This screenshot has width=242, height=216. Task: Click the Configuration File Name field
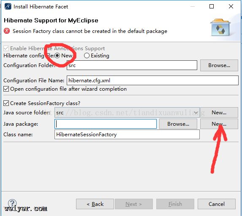pyautogui.click(x=152, y=80)
